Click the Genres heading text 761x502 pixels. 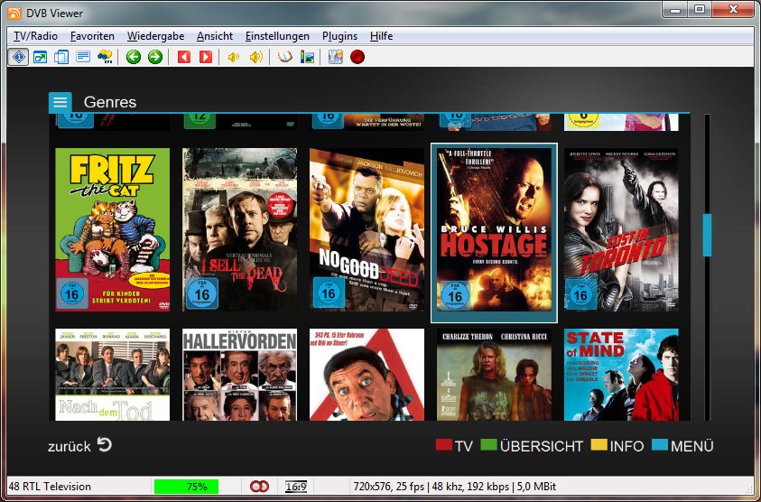[110, 102]
